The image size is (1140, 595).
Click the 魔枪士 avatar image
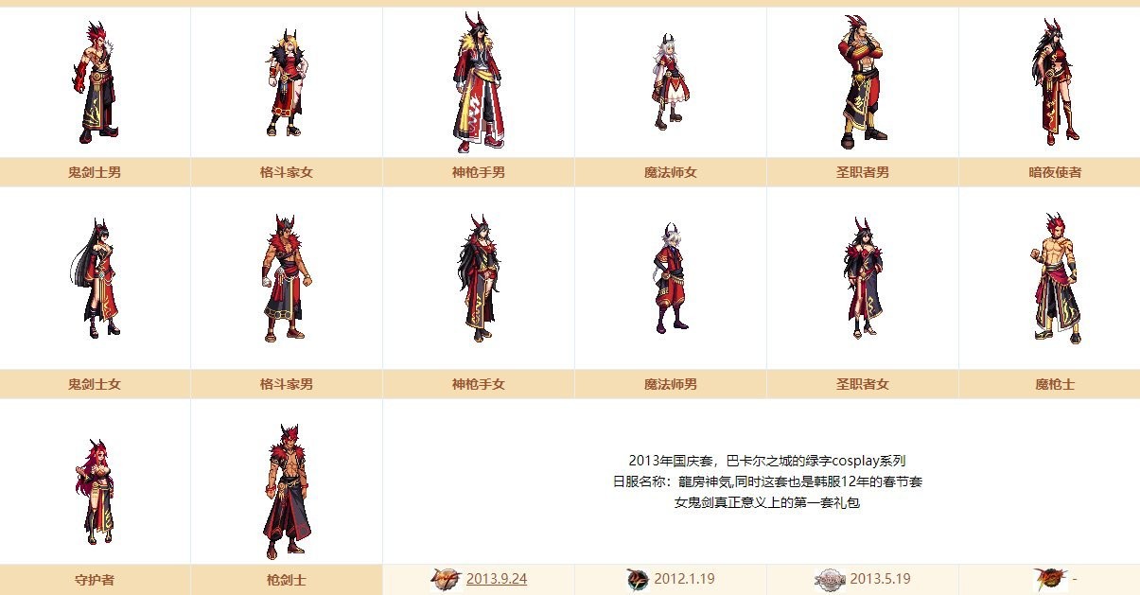point(1055,278)
